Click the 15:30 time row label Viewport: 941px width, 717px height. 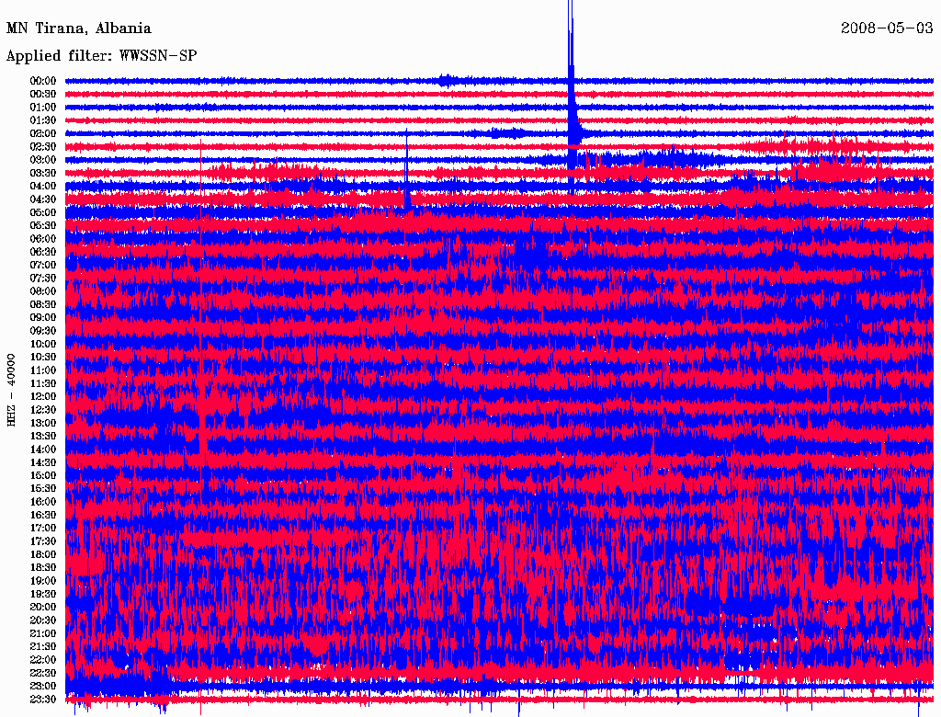[43, 488]
